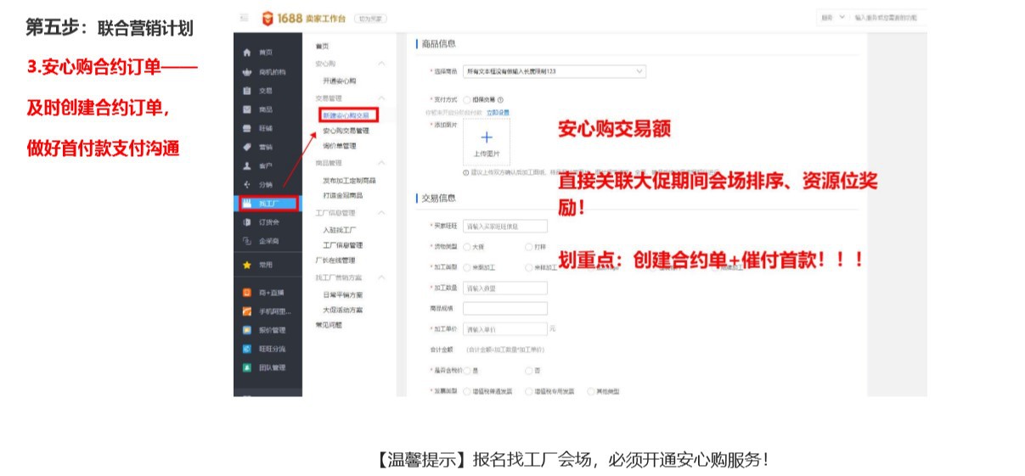
Task: Open the 选择商品 dropdown
Action: [554, 72]
